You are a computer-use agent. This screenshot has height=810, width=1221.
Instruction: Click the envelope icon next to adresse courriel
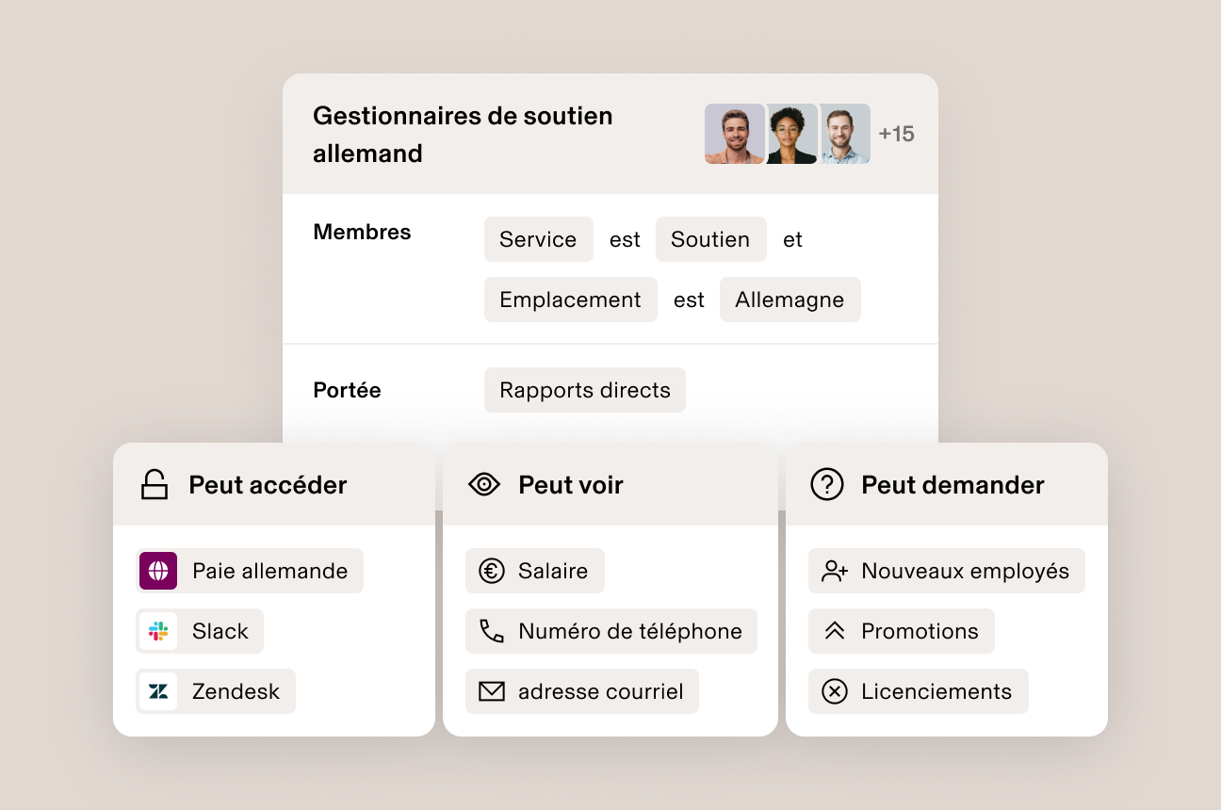(x=490, y=691)
